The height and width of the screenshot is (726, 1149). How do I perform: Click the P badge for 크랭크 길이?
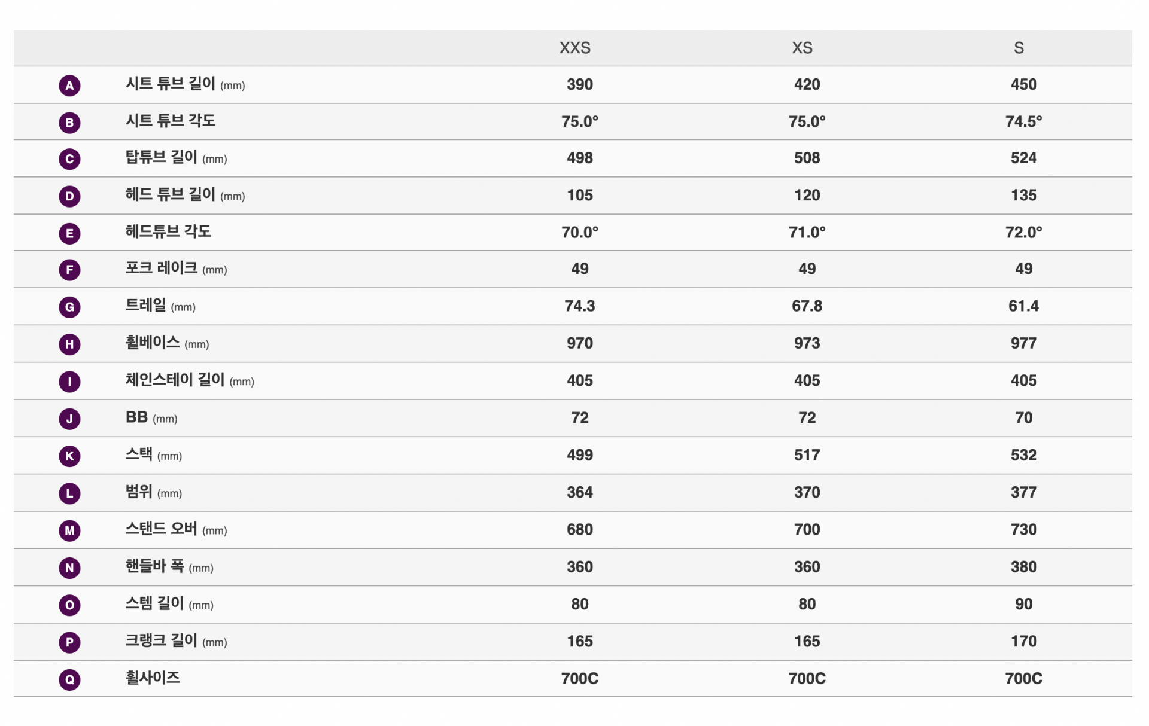[x=69, y=642]
